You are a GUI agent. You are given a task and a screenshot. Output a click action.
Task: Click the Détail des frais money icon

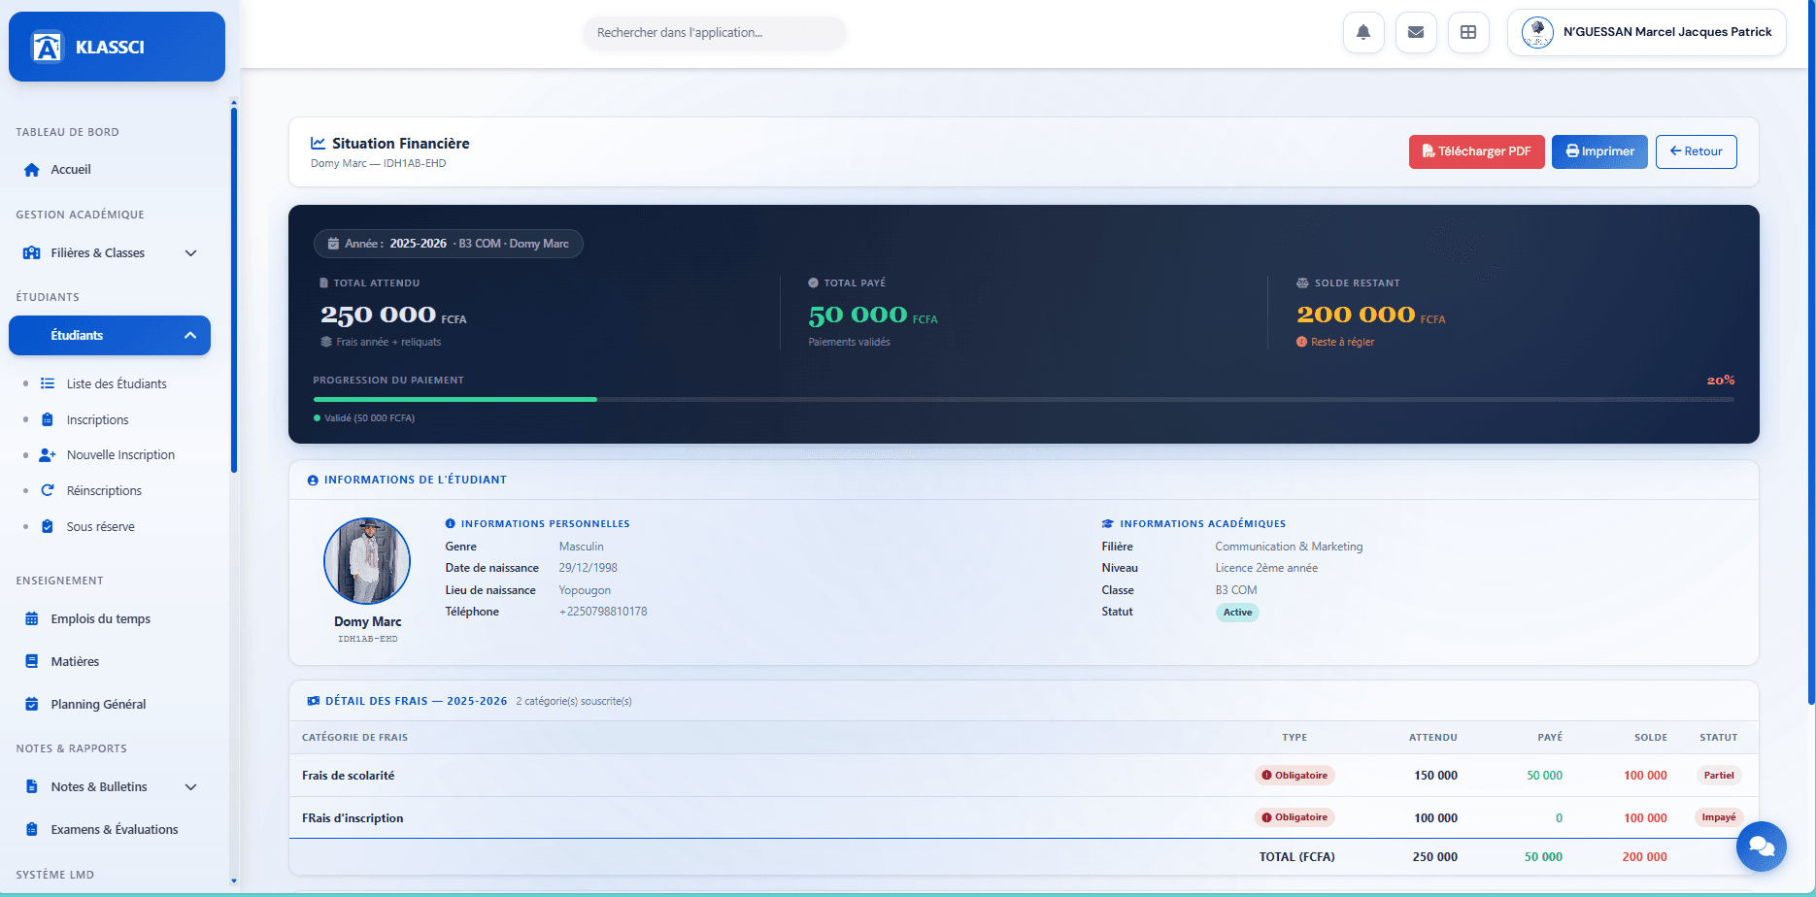pos(314,701)
